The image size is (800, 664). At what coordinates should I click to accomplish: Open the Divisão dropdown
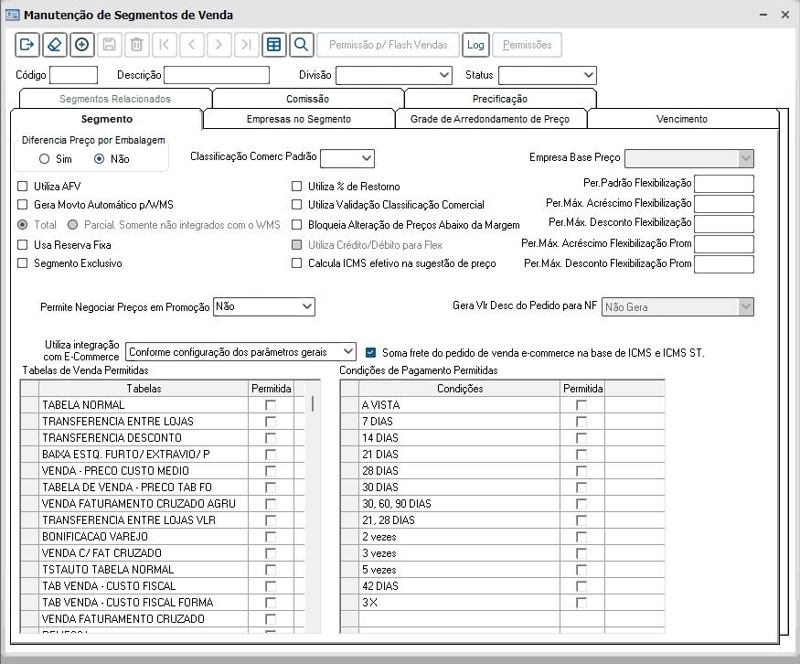(x=444, y=75)
